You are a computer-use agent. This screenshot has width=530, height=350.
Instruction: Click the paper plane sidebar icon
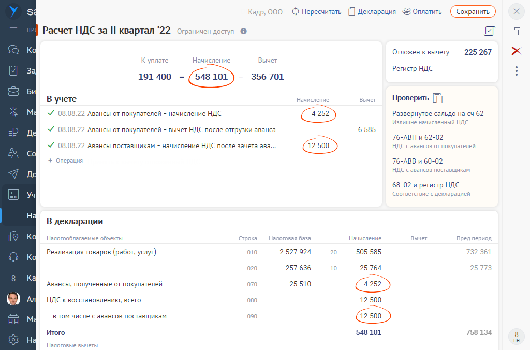tap(13, 174)
